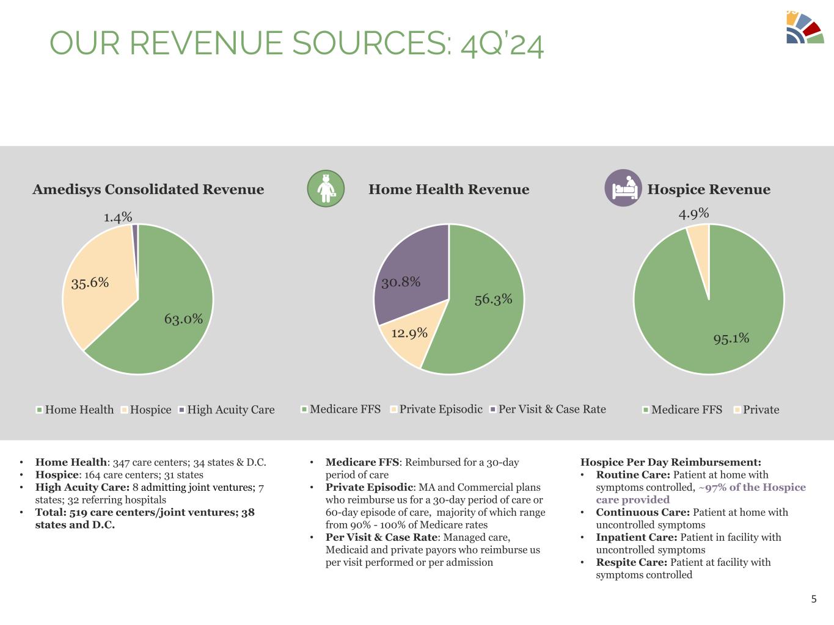This screenshot has height=625, width=834.
Task: Click the Private Episodic legend swatch
Action: point(393,410)
